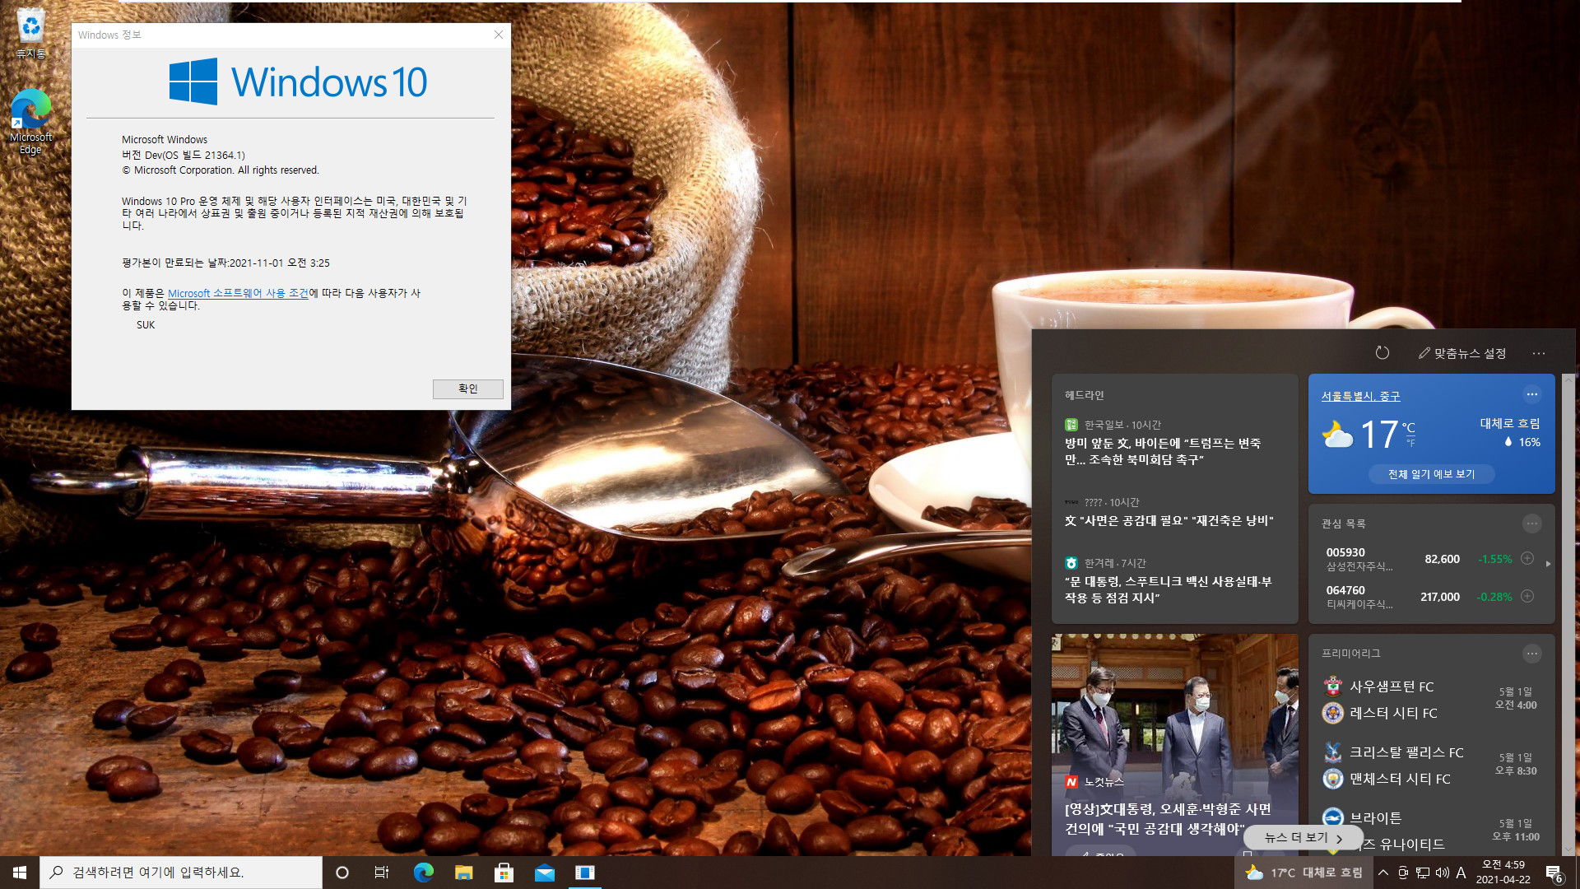This screenshot has height=889, width=1580.
Task: Click the taskbar search box
Action: click(181, 873)
